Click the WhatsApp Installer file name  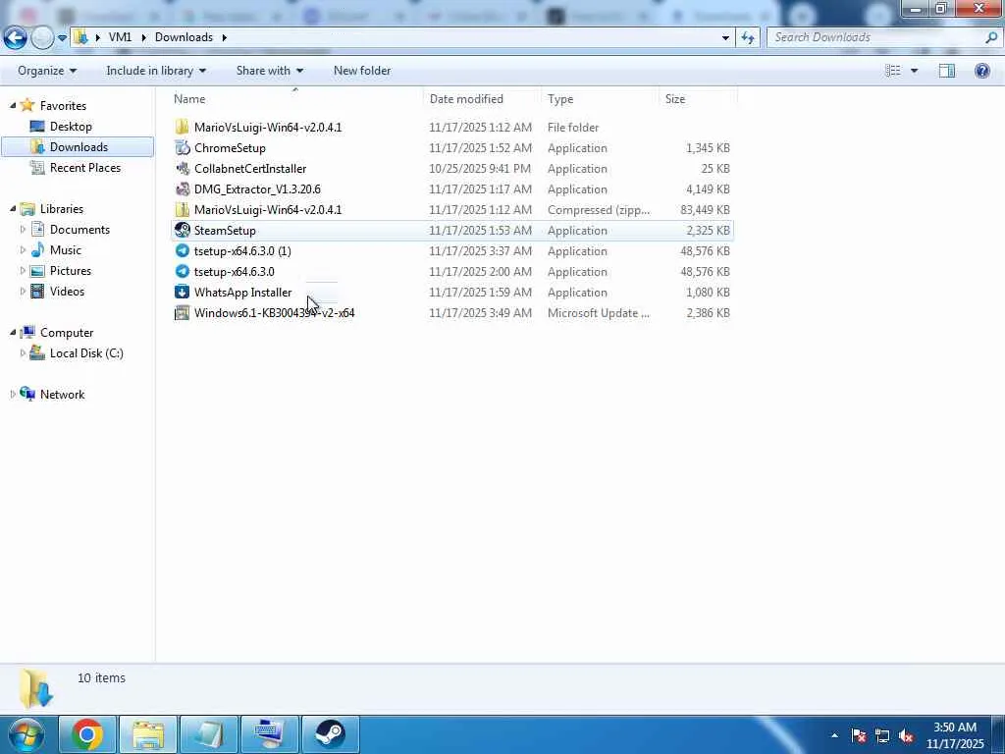(243, 293)
